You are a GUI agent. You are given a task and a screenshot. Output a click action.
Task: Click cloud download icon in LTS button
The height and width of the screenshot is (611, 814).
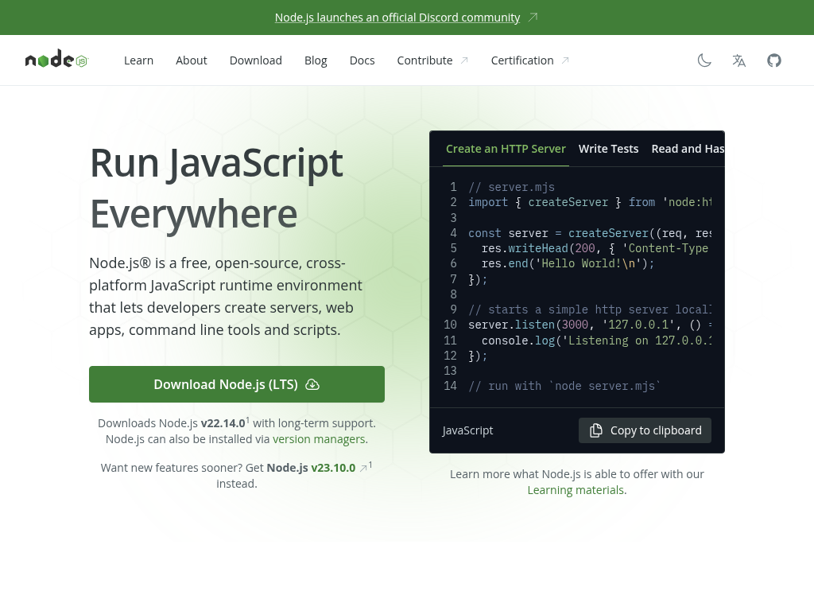point(312,384)
